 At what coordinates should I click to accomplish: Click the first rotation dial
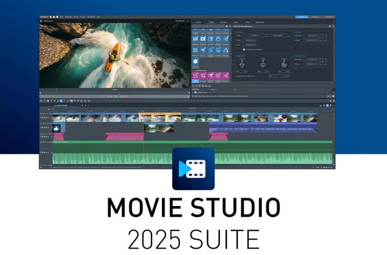tap(242, 64)
